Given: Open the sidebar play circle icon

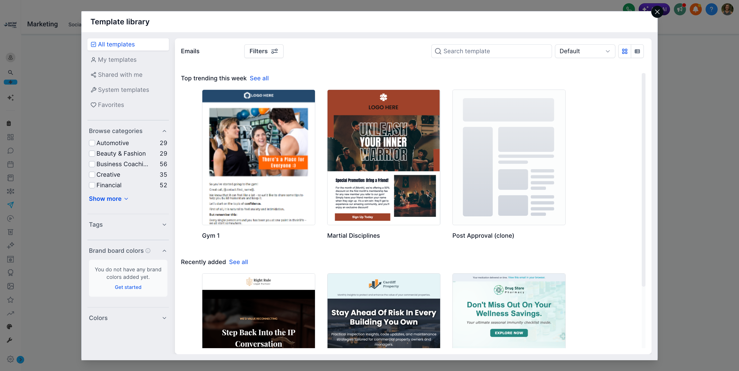Looking at the screenshot, I should coord(11,219).
